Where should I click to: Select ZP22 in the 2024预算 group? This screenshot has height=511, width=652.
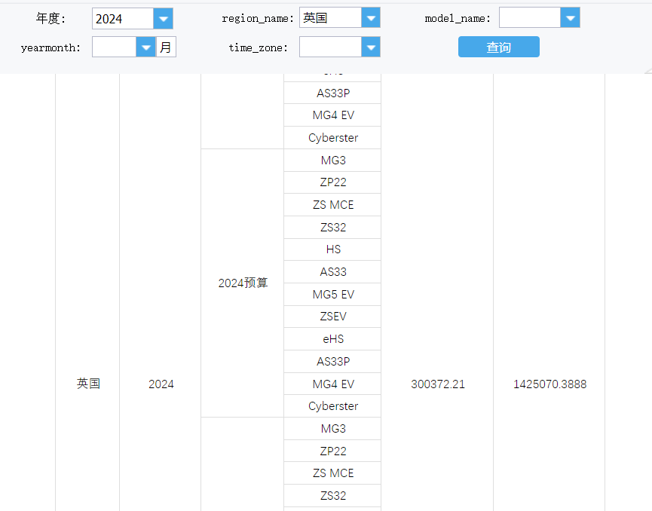[x=332, y=182]
